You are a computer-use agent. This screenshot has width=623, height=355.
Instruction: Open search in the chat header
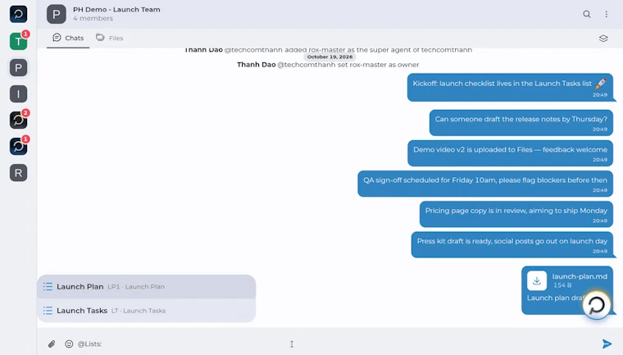[586, 14]
